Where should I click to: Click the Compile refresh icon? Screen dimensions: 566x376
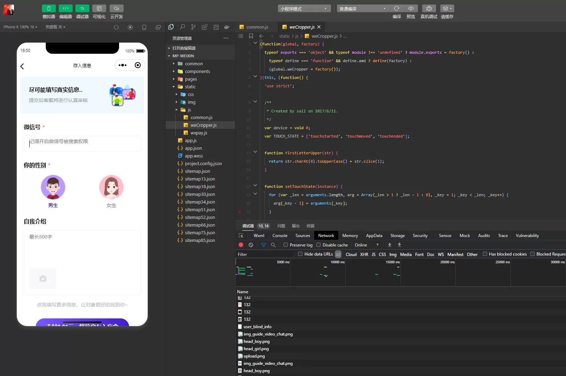(397, 8)
